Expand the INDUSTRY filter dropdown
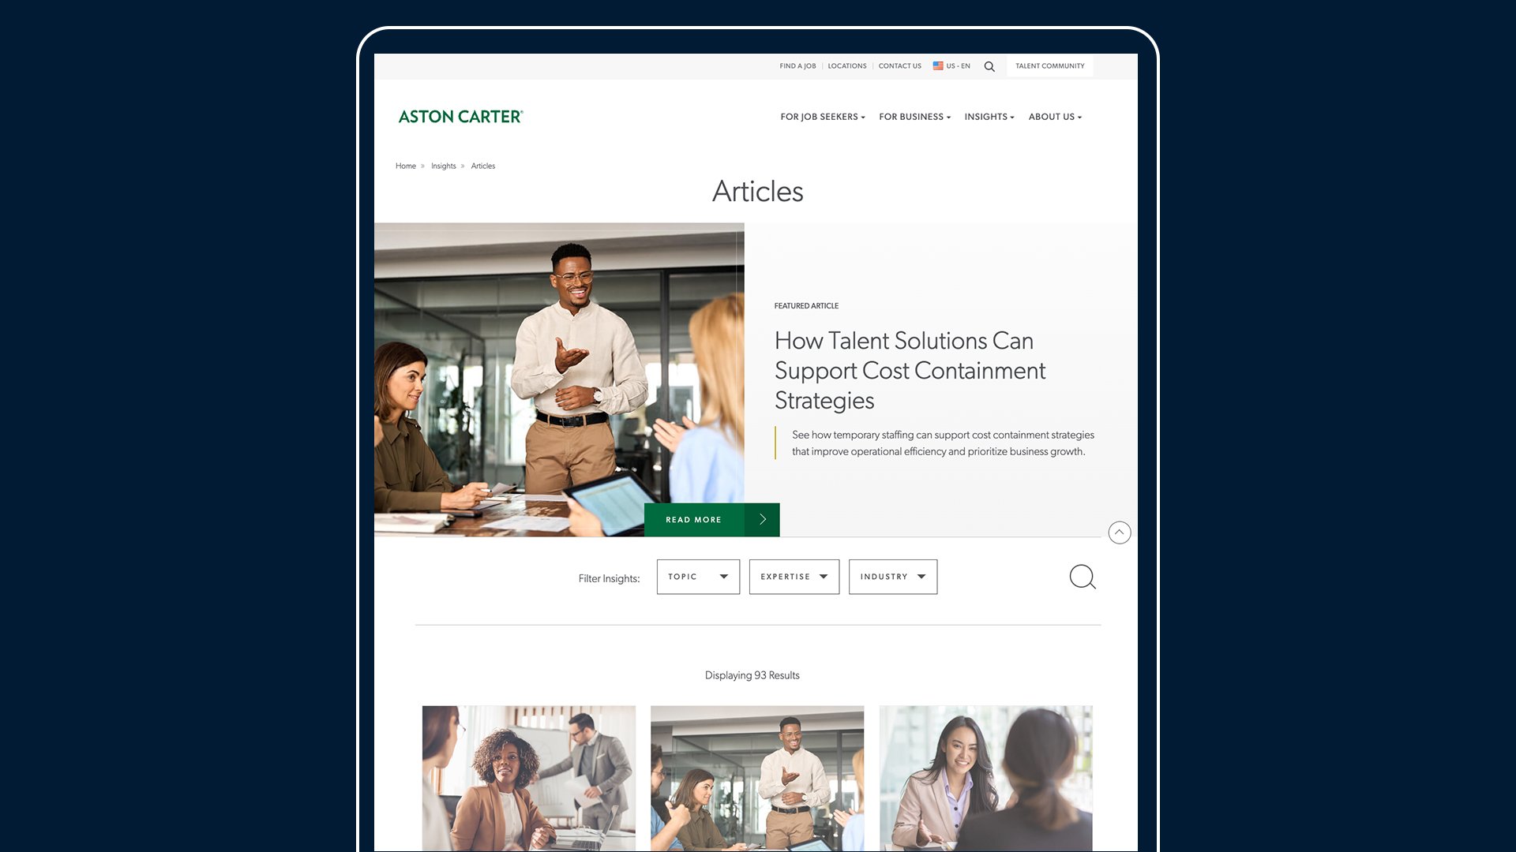 coord(892,577)
